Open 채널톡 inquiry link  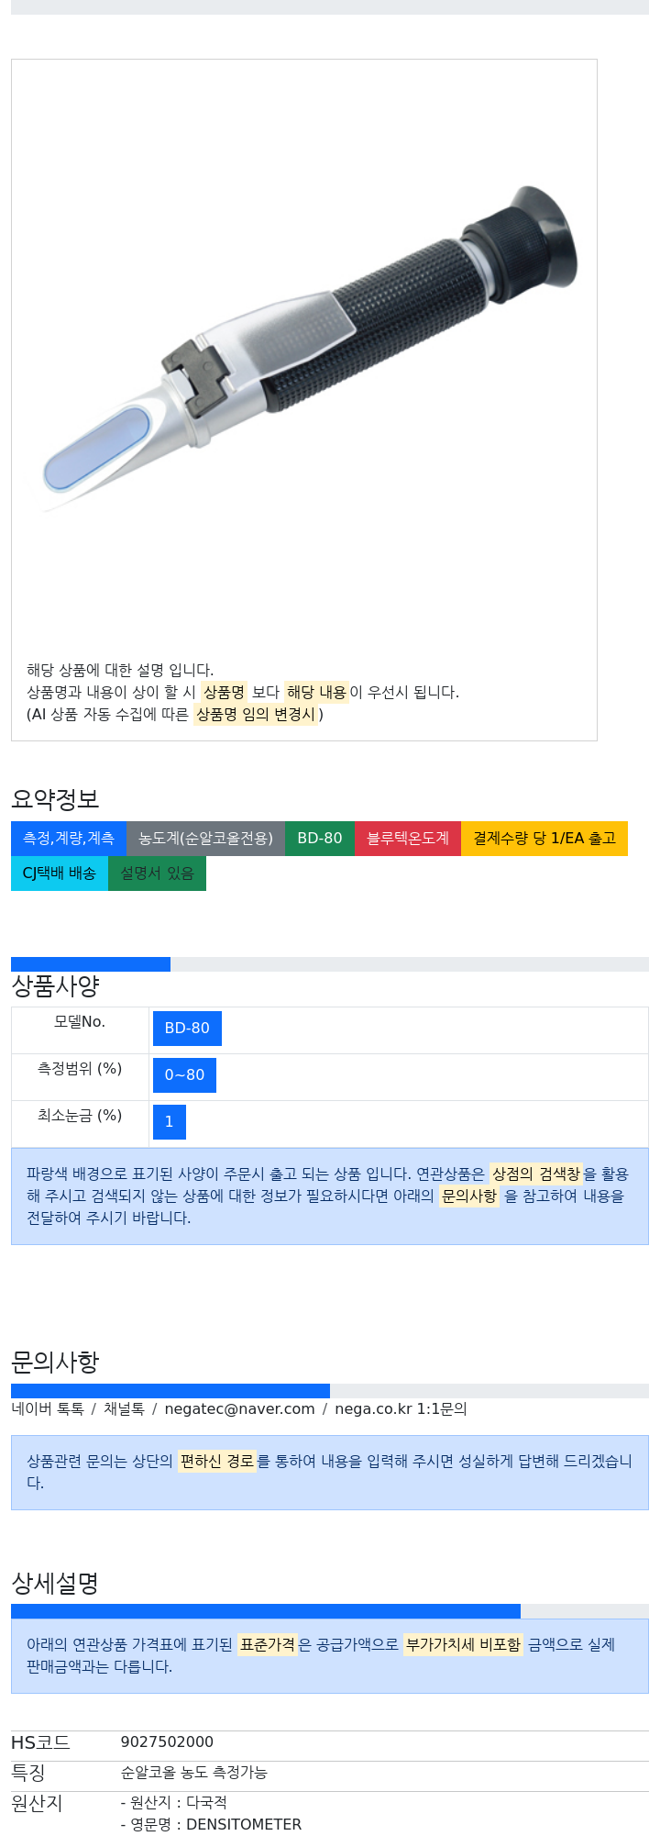124,1409
